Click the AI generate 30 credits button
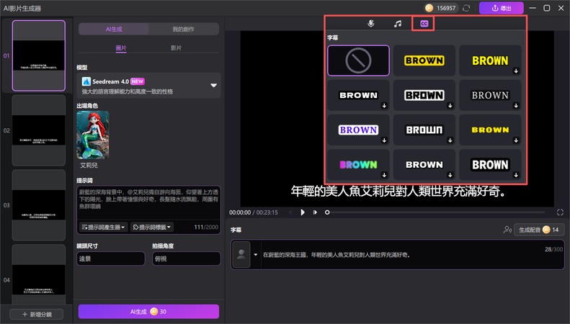The height and width of the screenshot is (324, 570). click(148, 312)
